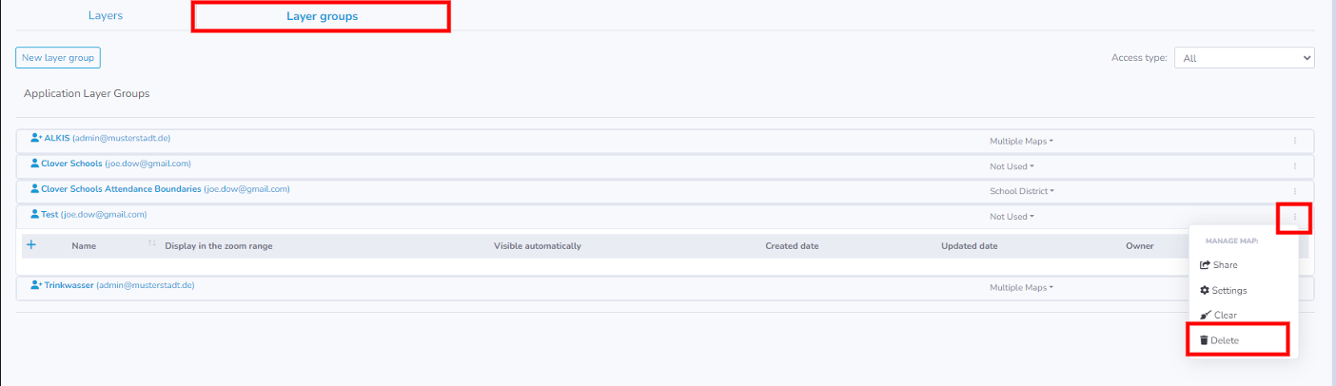Open Clover Schools Attendance Boundaries group
Viewport: 1336px width, 386px height.
coord(121,189)
